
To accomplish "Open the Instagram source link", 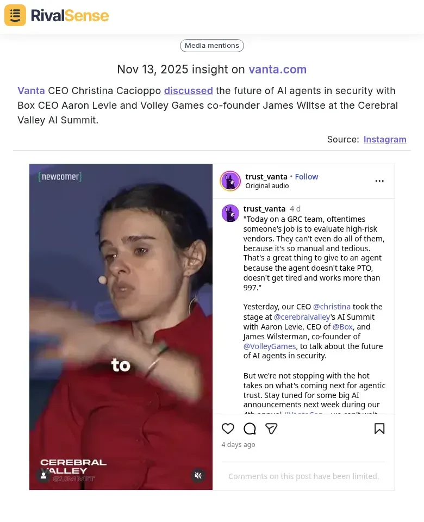I will [385, 139].
